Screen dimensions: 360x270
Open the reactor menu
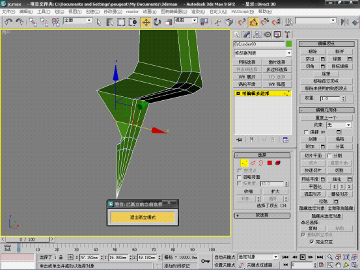coord(132,12)
